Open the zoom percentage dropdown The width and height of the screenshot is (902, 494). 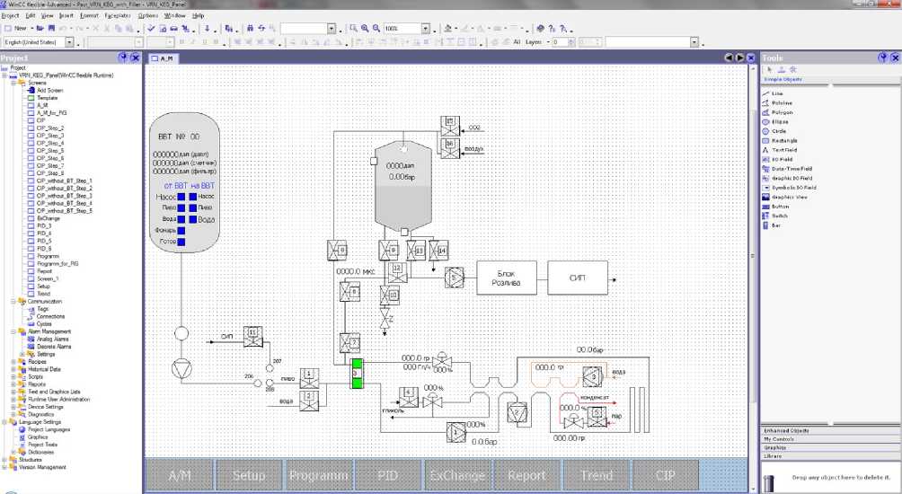coord(426,29)
